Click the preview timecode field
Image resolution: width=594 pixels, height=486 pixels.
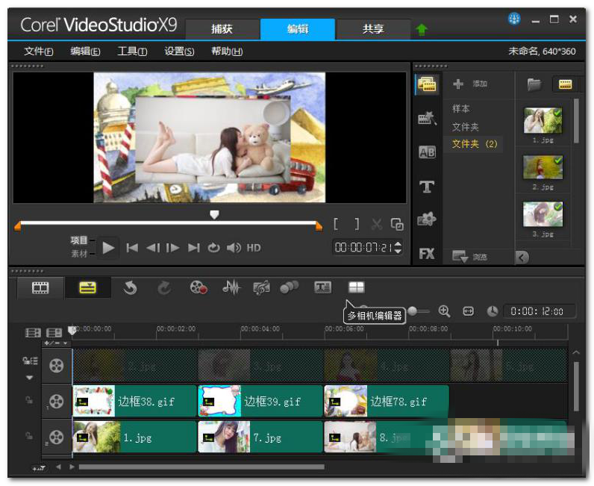click(x=363, y=248)
